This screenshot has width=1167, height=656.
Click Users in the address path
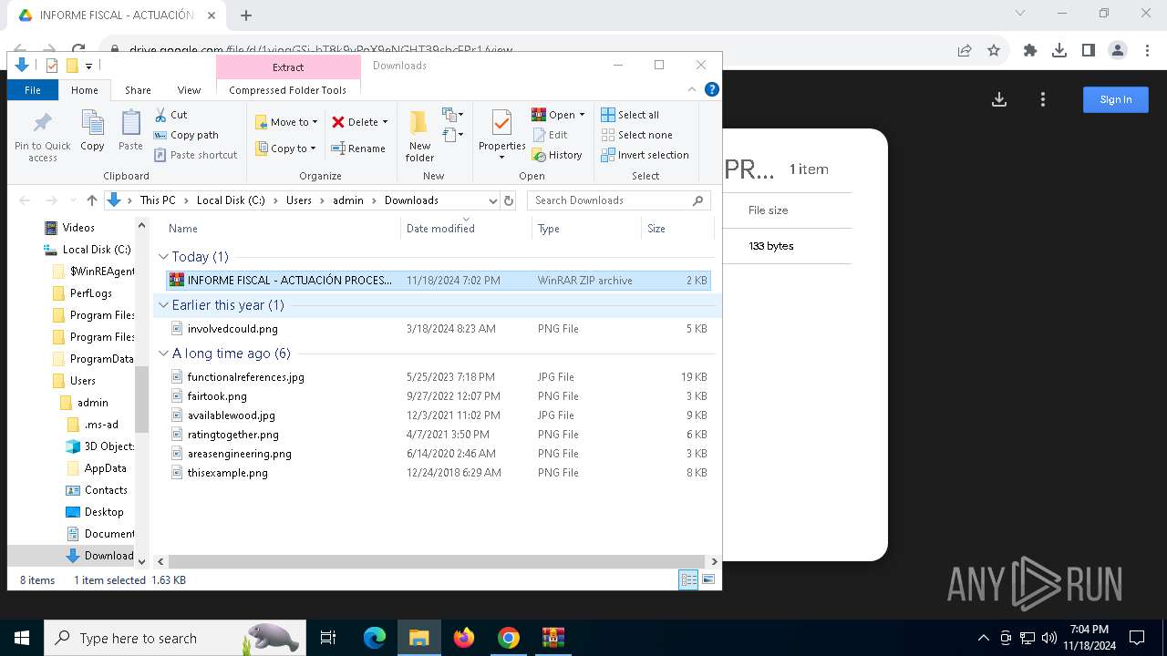click(299, 200)
